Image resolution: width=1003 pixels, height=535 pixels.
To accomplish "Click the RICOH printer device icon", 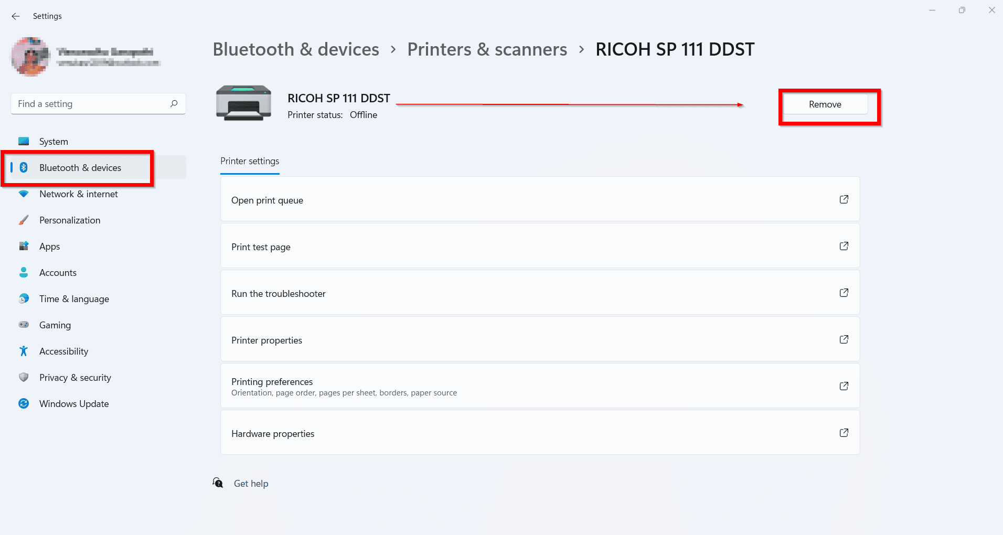I will 243,103.
